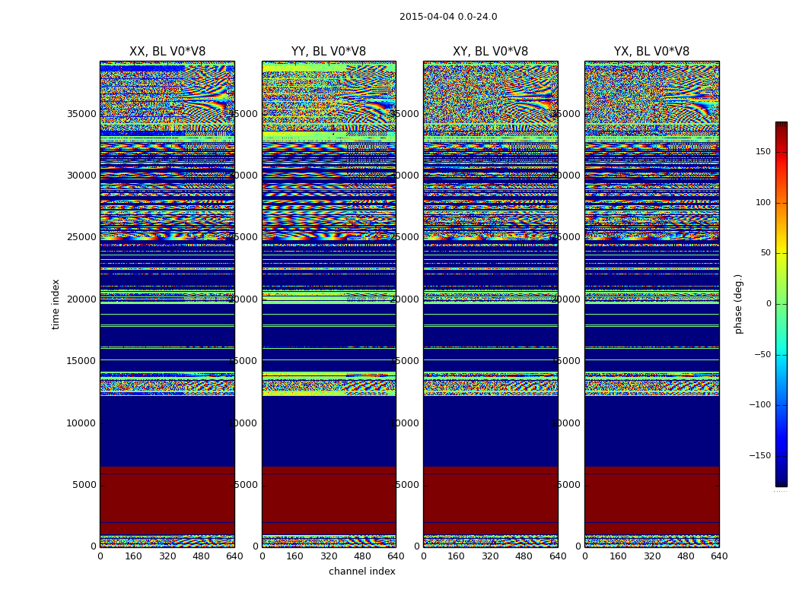Click the 5000 y-tick of XX panel
Viewport: 799px width, 608px height.
84,485
